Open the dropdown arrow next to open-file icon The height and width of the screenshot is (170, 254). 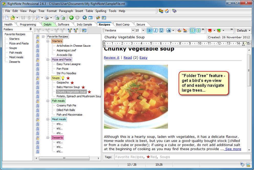point(17,18)
